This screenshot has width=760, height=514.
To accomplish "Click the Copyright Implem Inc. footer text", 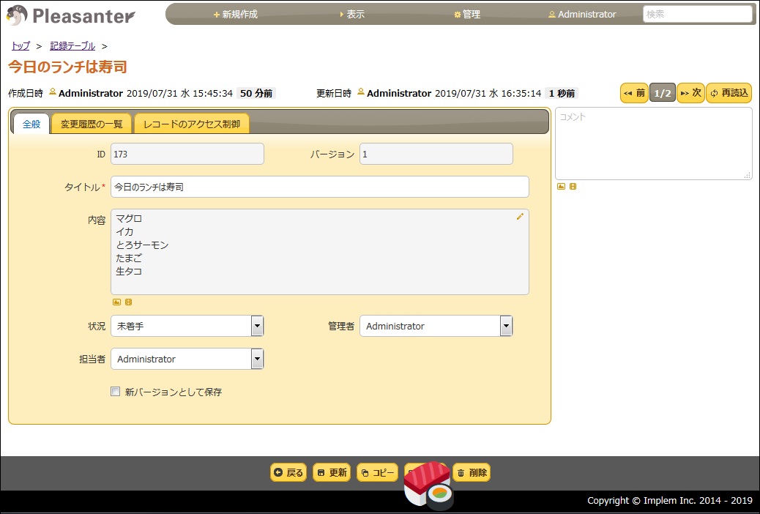I will click(x=669, y=501).
